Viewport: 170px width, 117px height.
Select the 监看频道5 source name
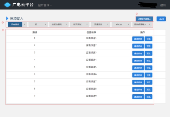pyautogui.click(x=91, y=67)
